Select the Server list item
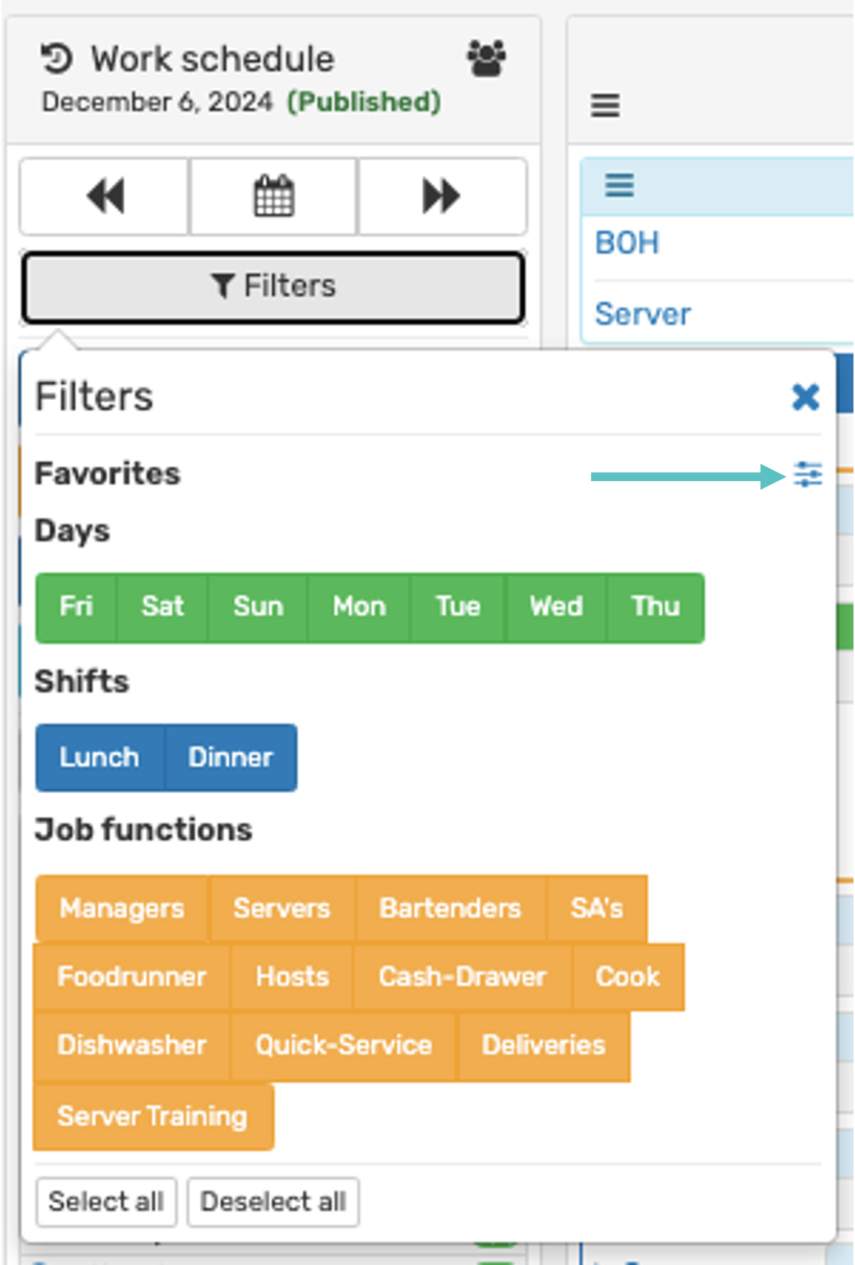 [642, 314]
